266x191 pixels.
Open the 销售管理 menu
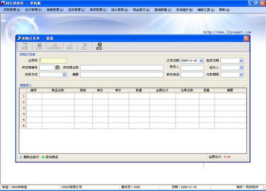coord(55,10)
